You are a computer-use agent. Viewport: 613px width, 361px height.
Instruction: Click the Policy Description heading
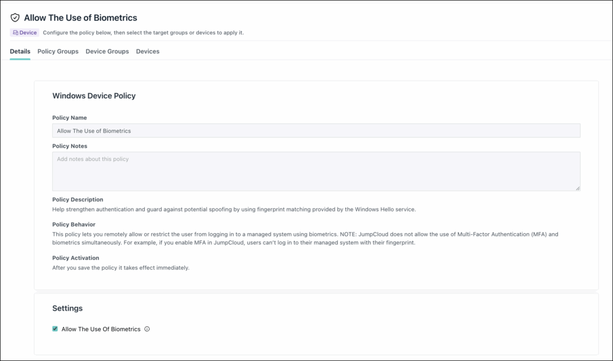coord(78,200)
